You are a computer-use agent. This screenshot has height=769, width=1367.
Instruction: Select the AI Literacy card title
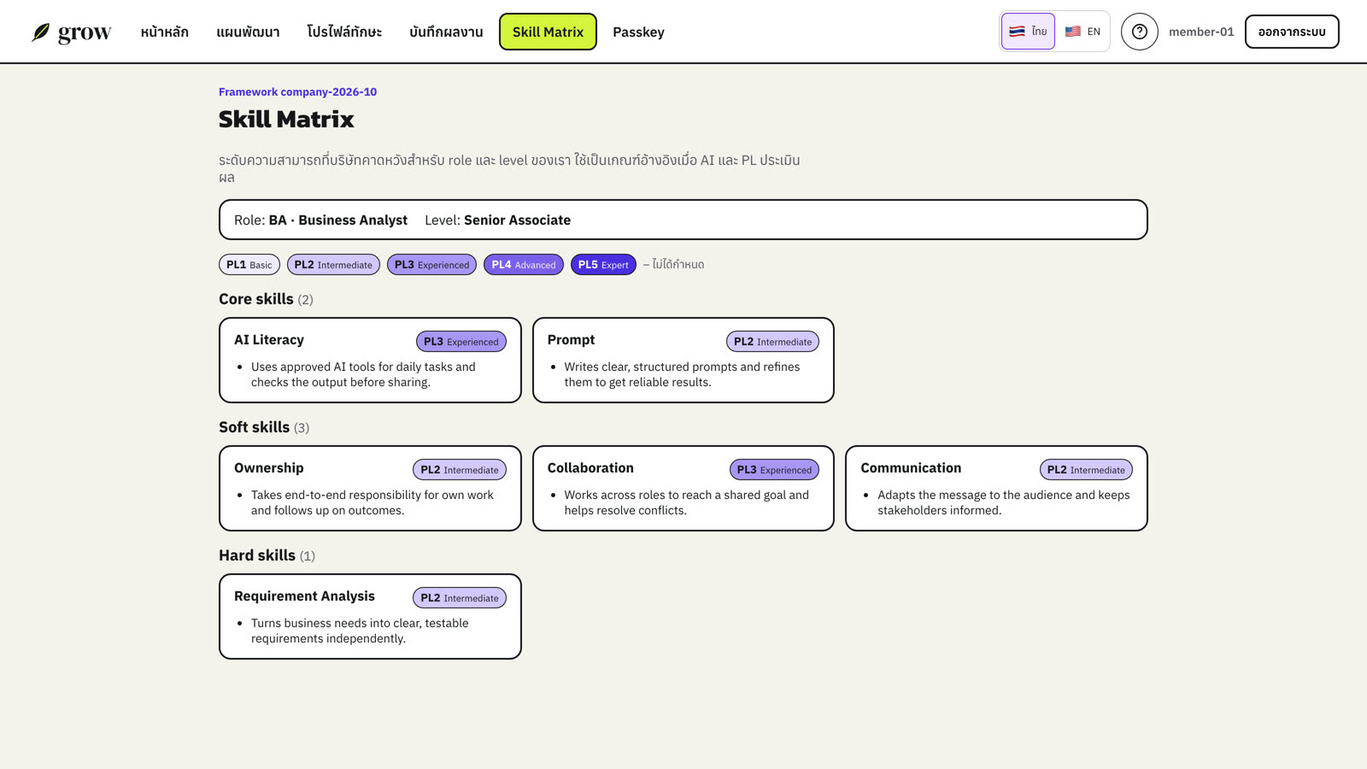(x=269, y=340)
